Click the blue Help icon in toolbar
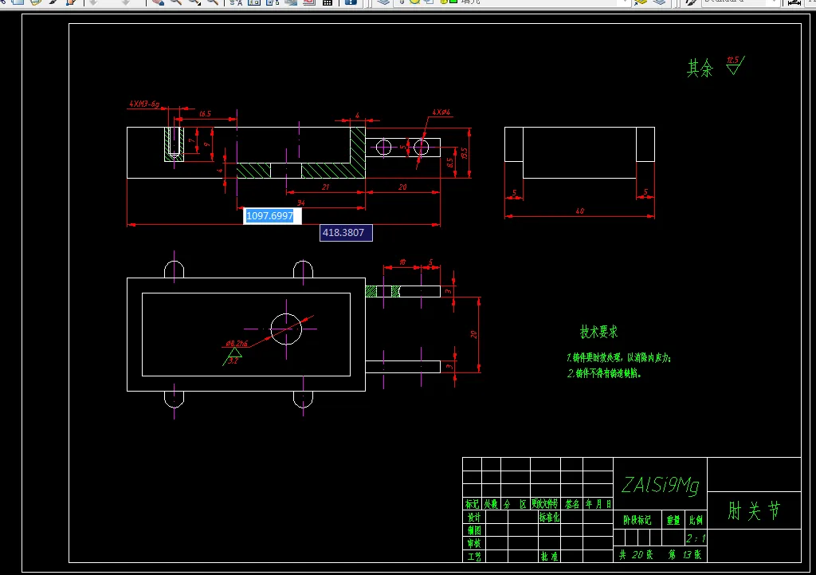The image size is (816, 575). pos(351,2)
